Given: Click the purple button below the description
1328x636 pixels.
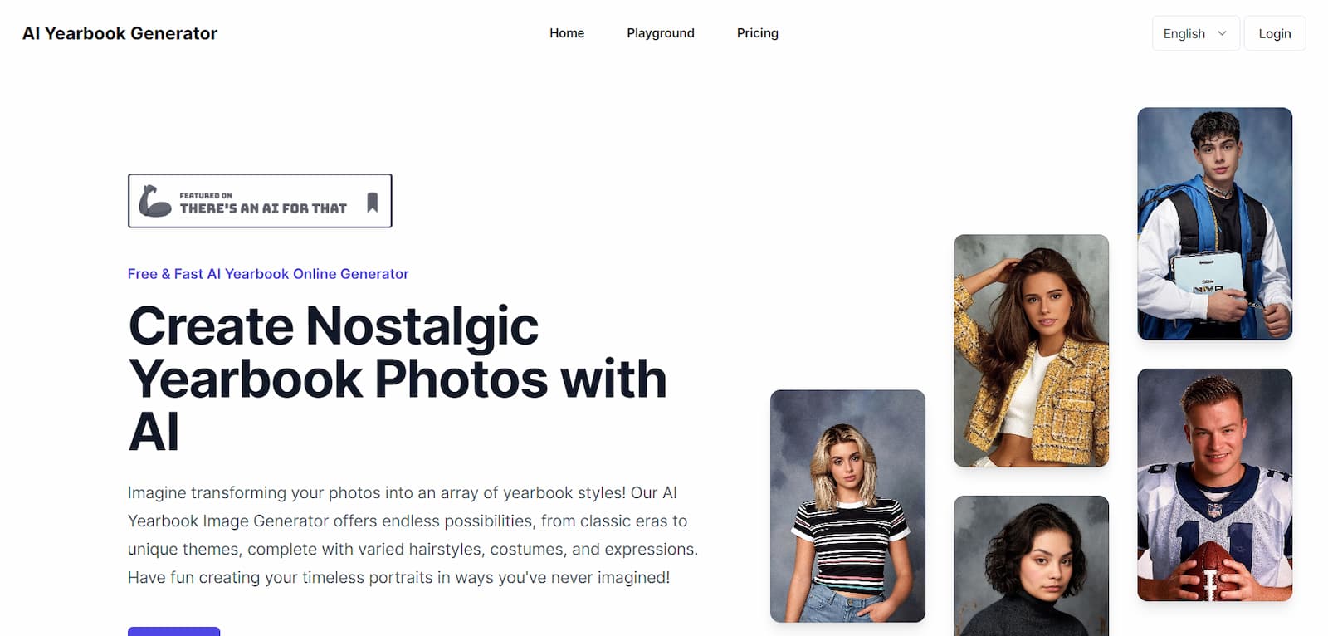Looking at the screenshot, I should click(x=173, y=631).
